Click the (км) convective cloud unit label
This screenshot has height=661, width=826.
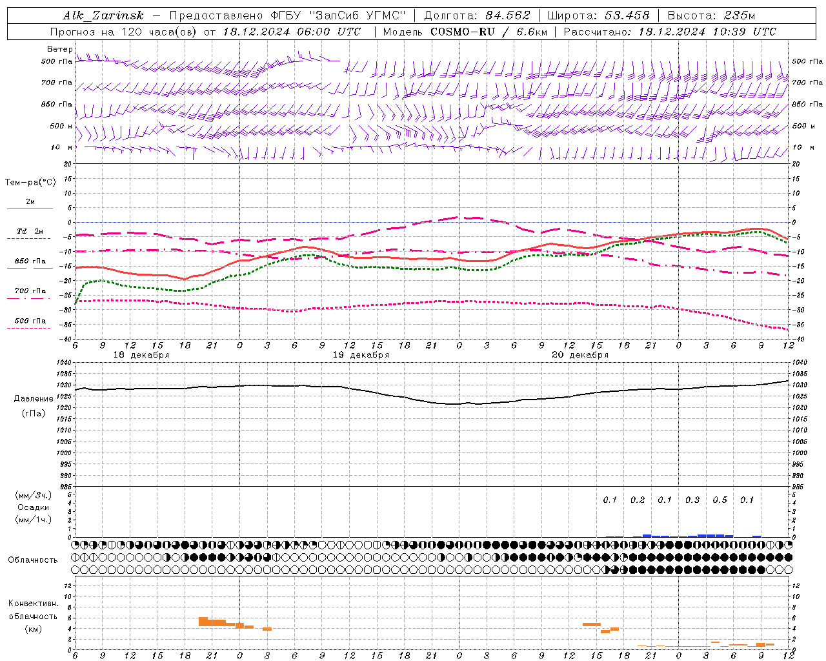tap(33, 629)
